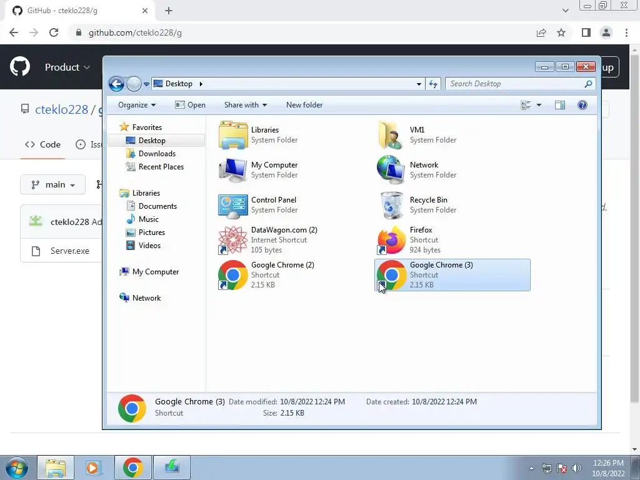The image size is (640, 480).
Task: Open the main branch selector
Action: [x=52, y=185]
